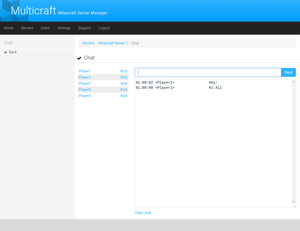This screenshot has height=231, width=300.
Task: Click the Chat sidebar heading
Action: coord(8,43)
